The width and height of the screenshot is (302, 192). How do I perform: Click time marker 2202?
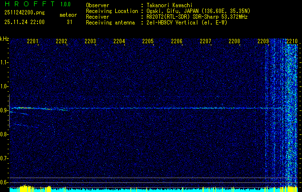pos(61,41)
